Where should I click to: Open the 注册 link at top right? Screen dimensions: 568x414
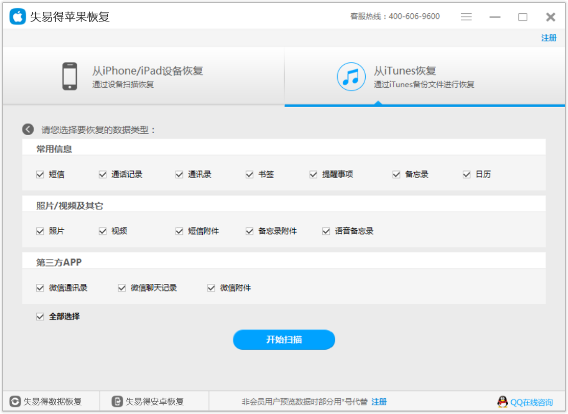[550, 38]
